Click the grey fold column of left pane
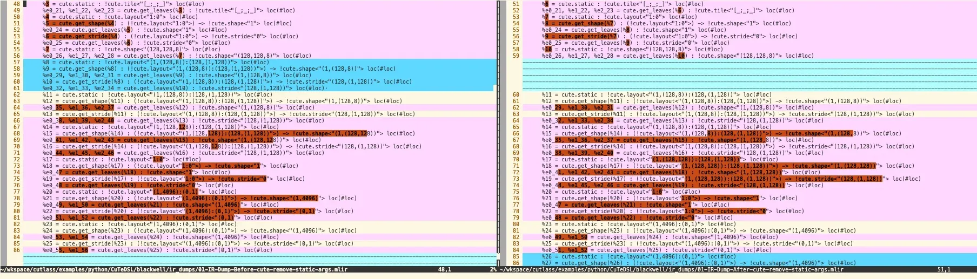The height and width of the screenshot is (279, 977). (x=4, y=135)
